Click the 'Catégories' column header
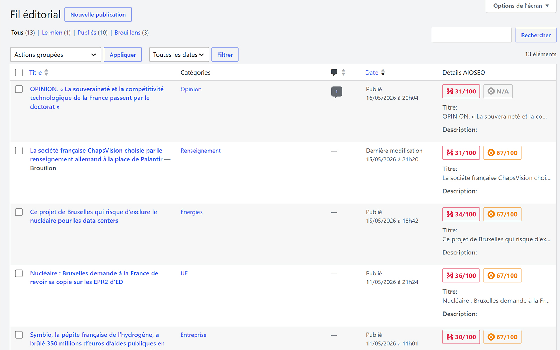560x350 pixels. click(195, 72)
